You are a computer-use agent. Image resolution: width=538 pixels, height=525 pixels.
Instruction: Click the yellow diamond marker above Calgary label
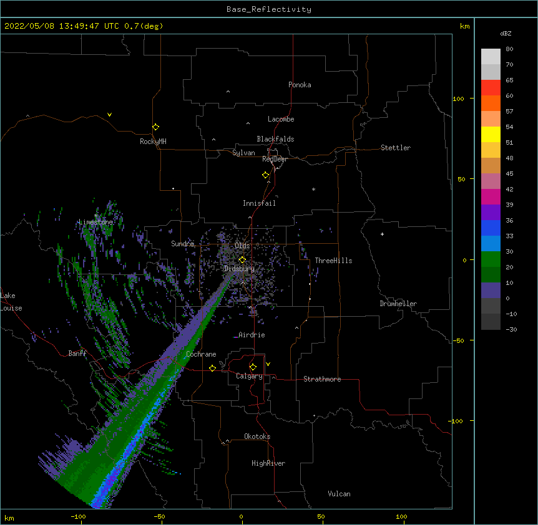253,367
